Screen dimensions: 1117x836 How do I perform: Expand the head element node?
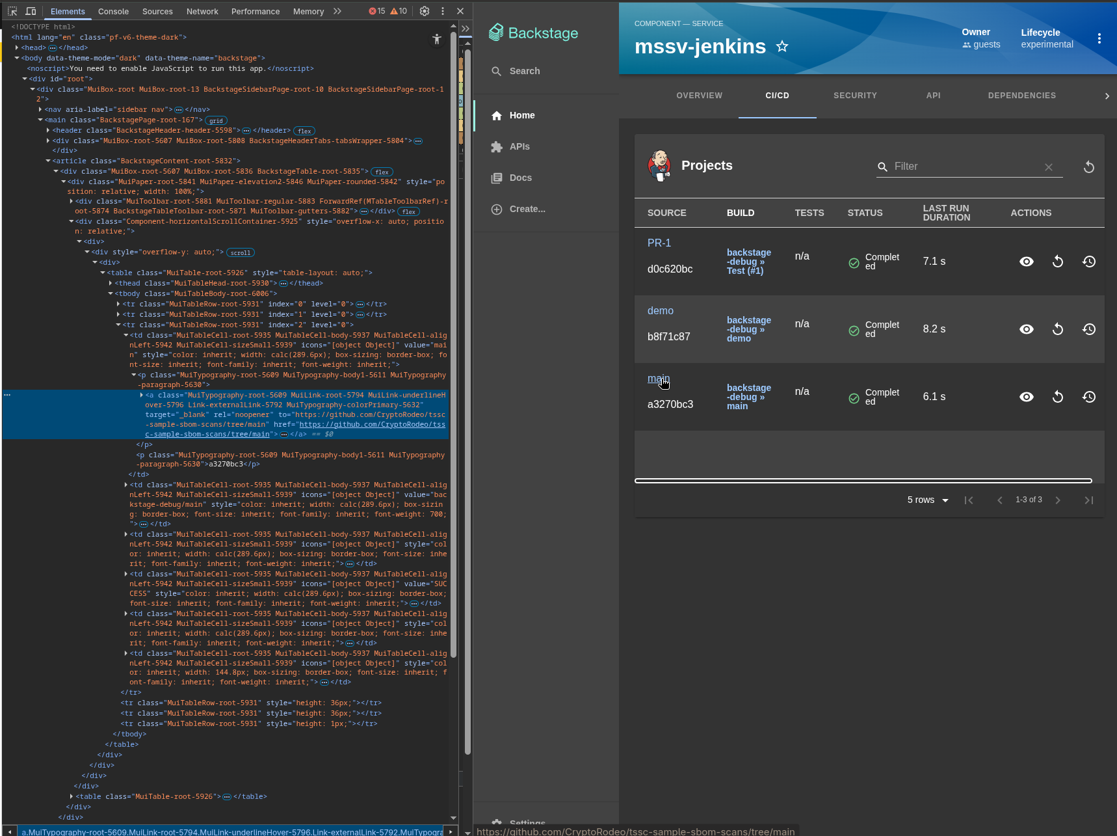click(x=17, y=47)
